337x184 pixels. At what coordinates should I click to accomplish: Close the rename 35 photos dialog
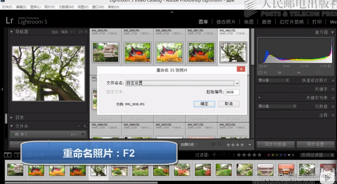pos(241,69)
